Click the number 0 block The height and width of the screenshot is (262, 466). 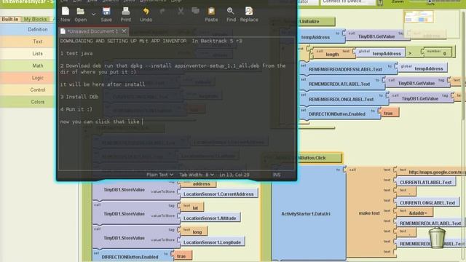point(437,52)
